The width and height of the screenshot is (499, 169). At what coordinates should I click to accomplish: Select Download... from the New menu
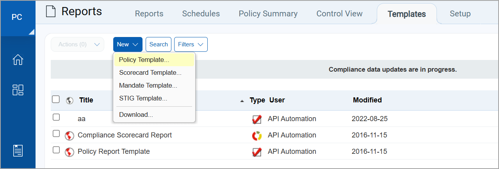click(154, 114)
